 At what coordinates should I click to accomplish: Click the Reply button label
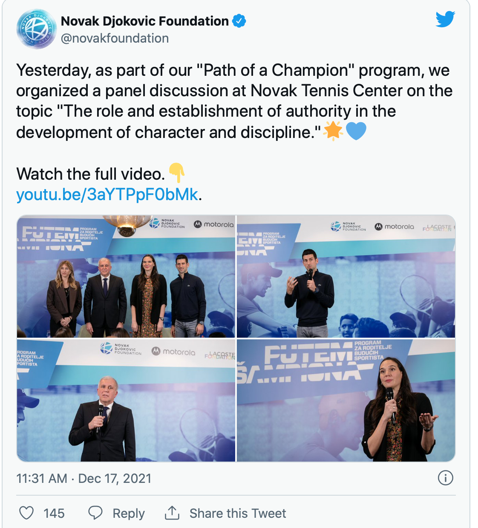[129, 513]
